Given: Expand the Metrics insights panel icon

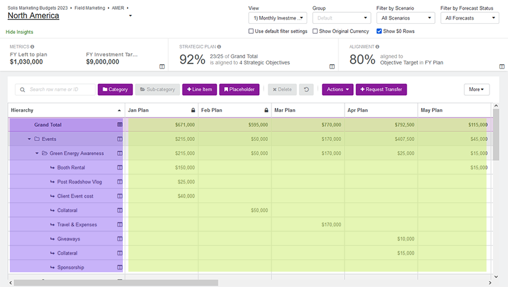Looking at the screenshot, I should (162, 67).
